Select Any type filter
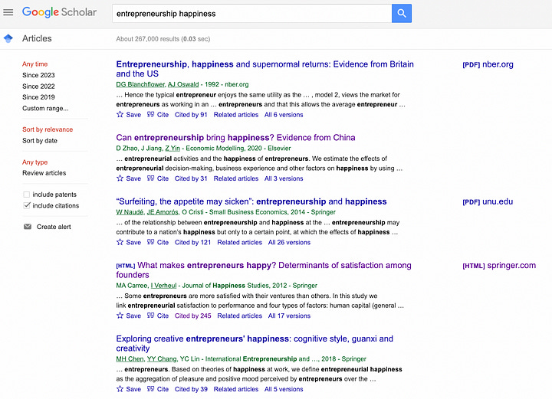Image resolution: width=552 pixels, height=399 pixels. pyautogui.click(x=34, y=162)
